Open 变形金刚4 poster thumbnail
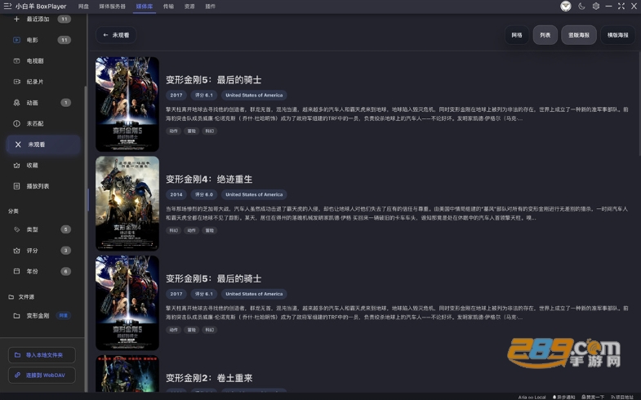The width and height of the screenshot is (641, 400). coord(127,203)
